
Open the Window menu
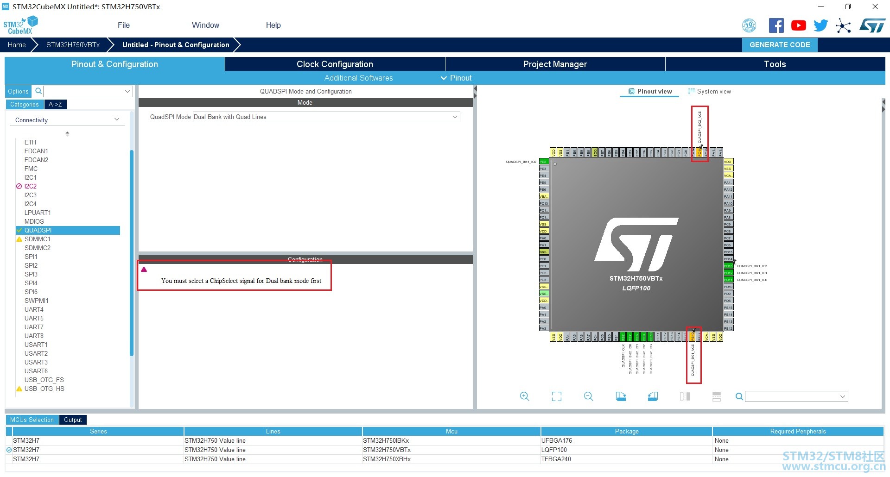point(205,25)
